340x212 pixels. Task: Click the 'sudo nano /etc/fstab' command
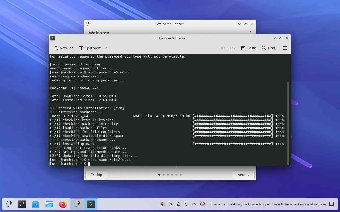(109, 160)
